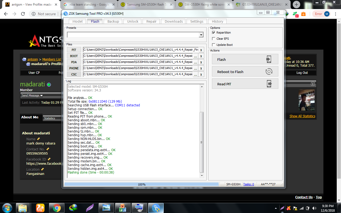Screen dimensions: 341x213
Task: Switch to the Model tab
Action: click(78, 21)
